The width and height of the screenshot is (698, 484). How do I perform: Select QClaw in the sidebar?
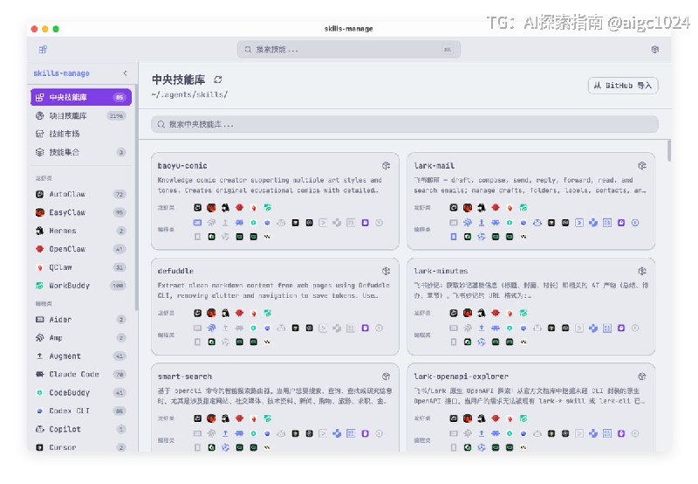tap(81, 267)
